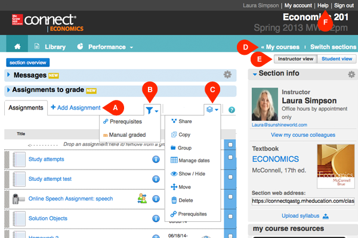The image size is (358, 238).
Task: Click the Home icon in navigation bar
Action: [17, 46]
